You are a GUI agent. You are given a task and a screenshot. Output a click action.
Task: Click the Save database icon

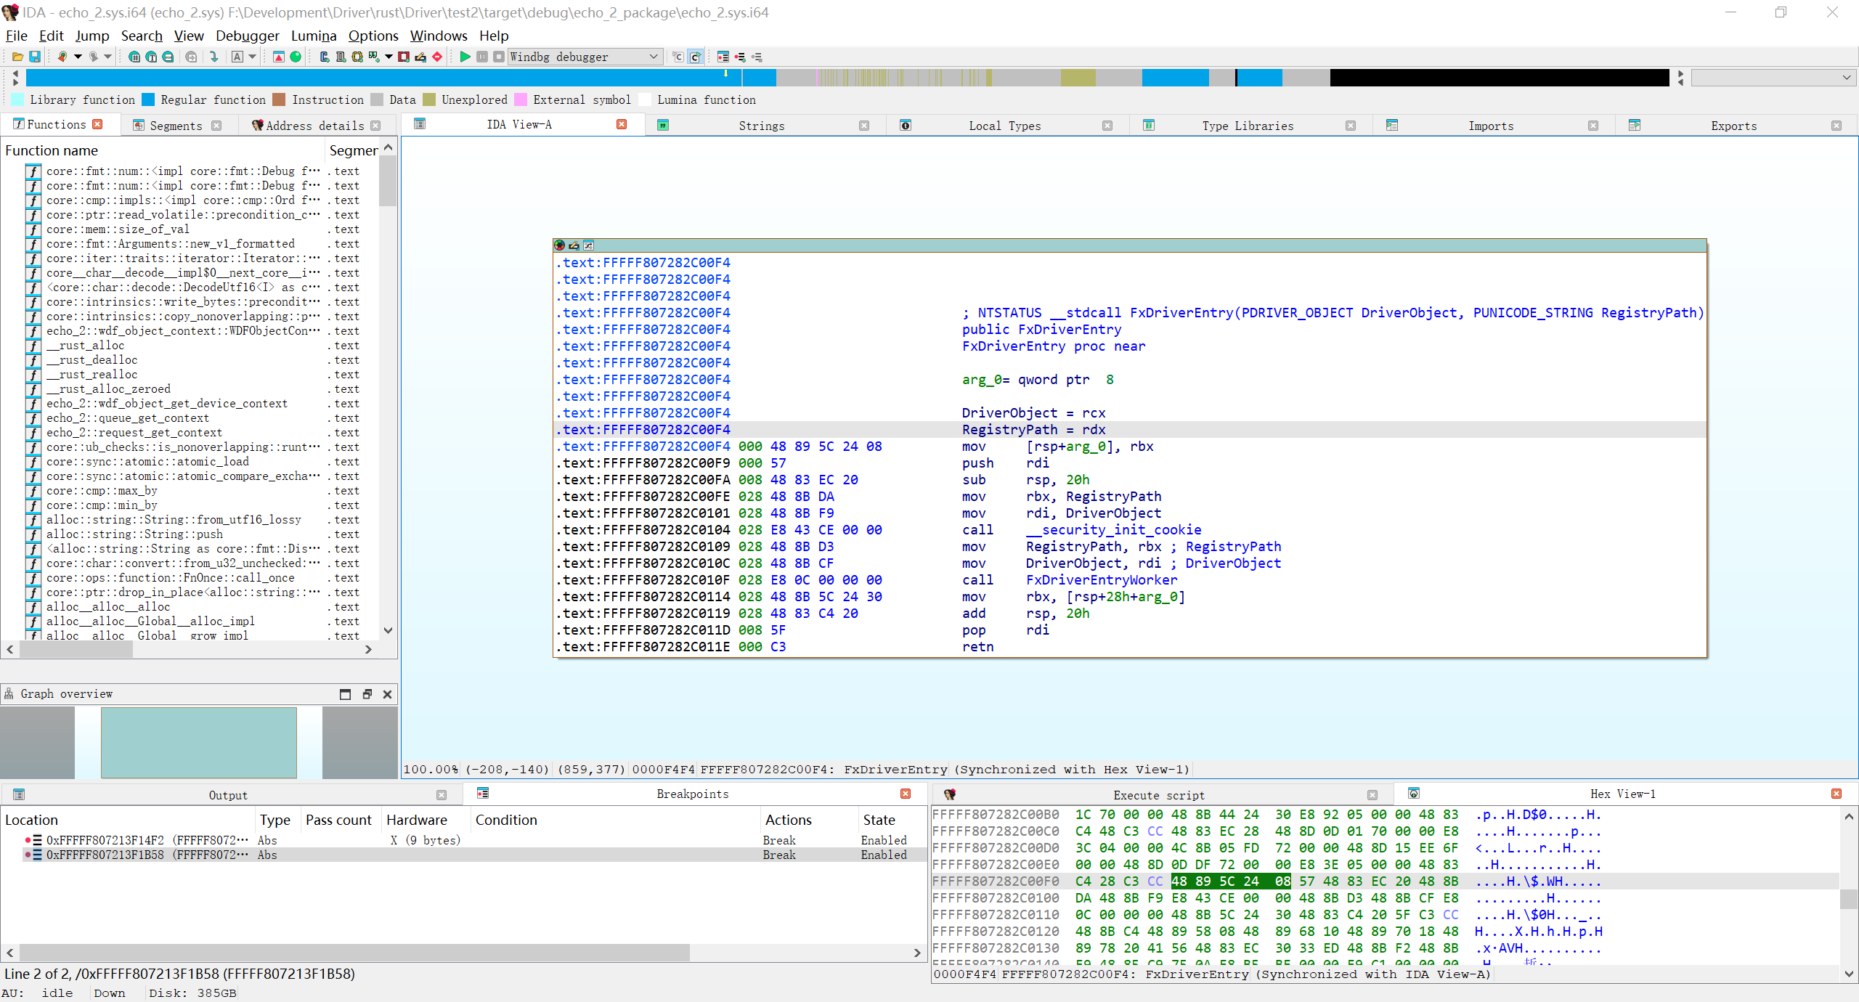[x=34, y=57]
